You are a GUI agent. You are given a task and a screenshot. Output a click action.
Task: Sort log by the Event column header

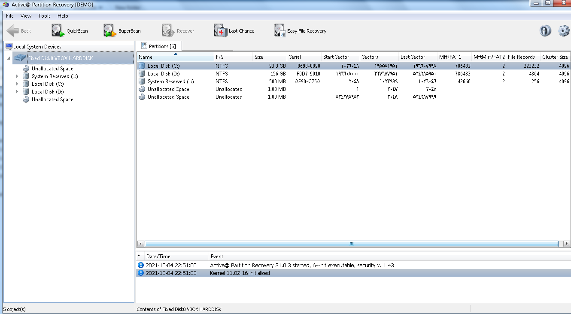[389, 257]
